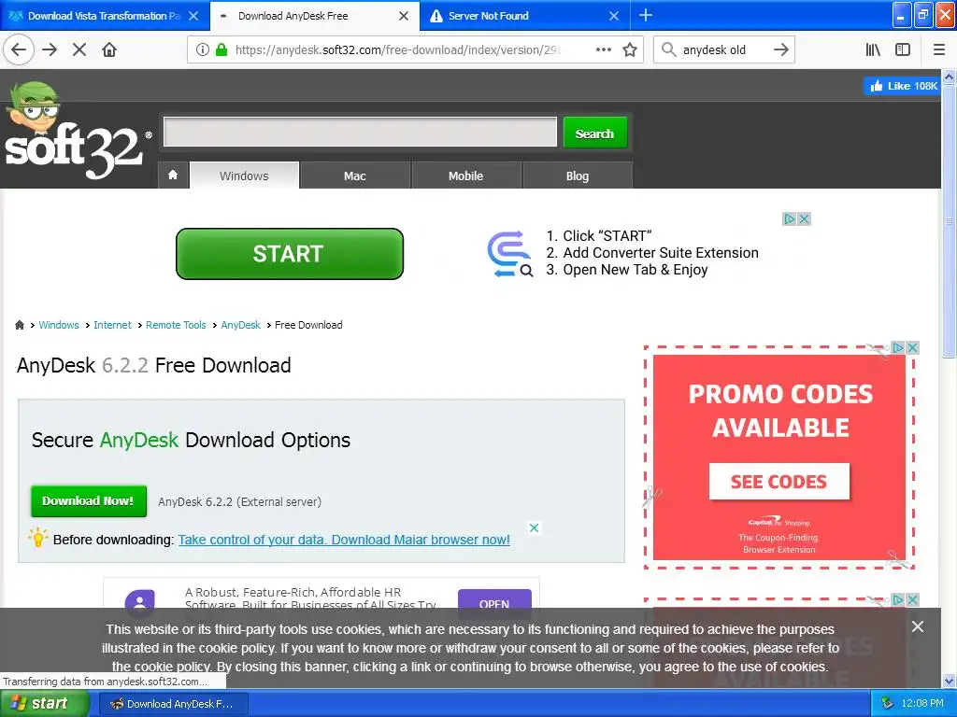The image size is (957, 717).
Task: Open the browser home page
Action: 109,49
